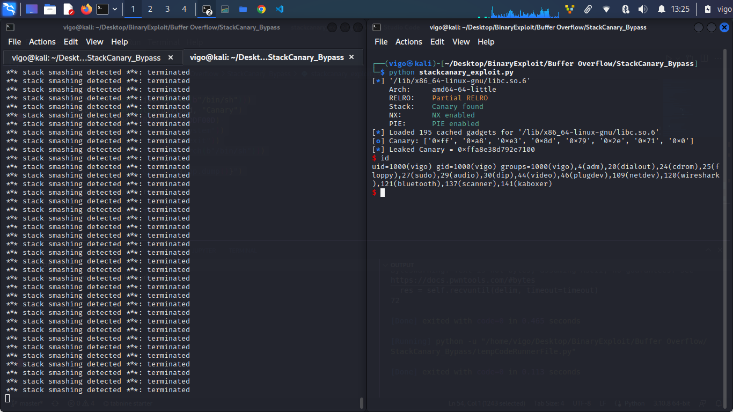This screenshot has width=733, height=412.
Task: Click the left terminal's vertical scrollbar
Action: 361,402
